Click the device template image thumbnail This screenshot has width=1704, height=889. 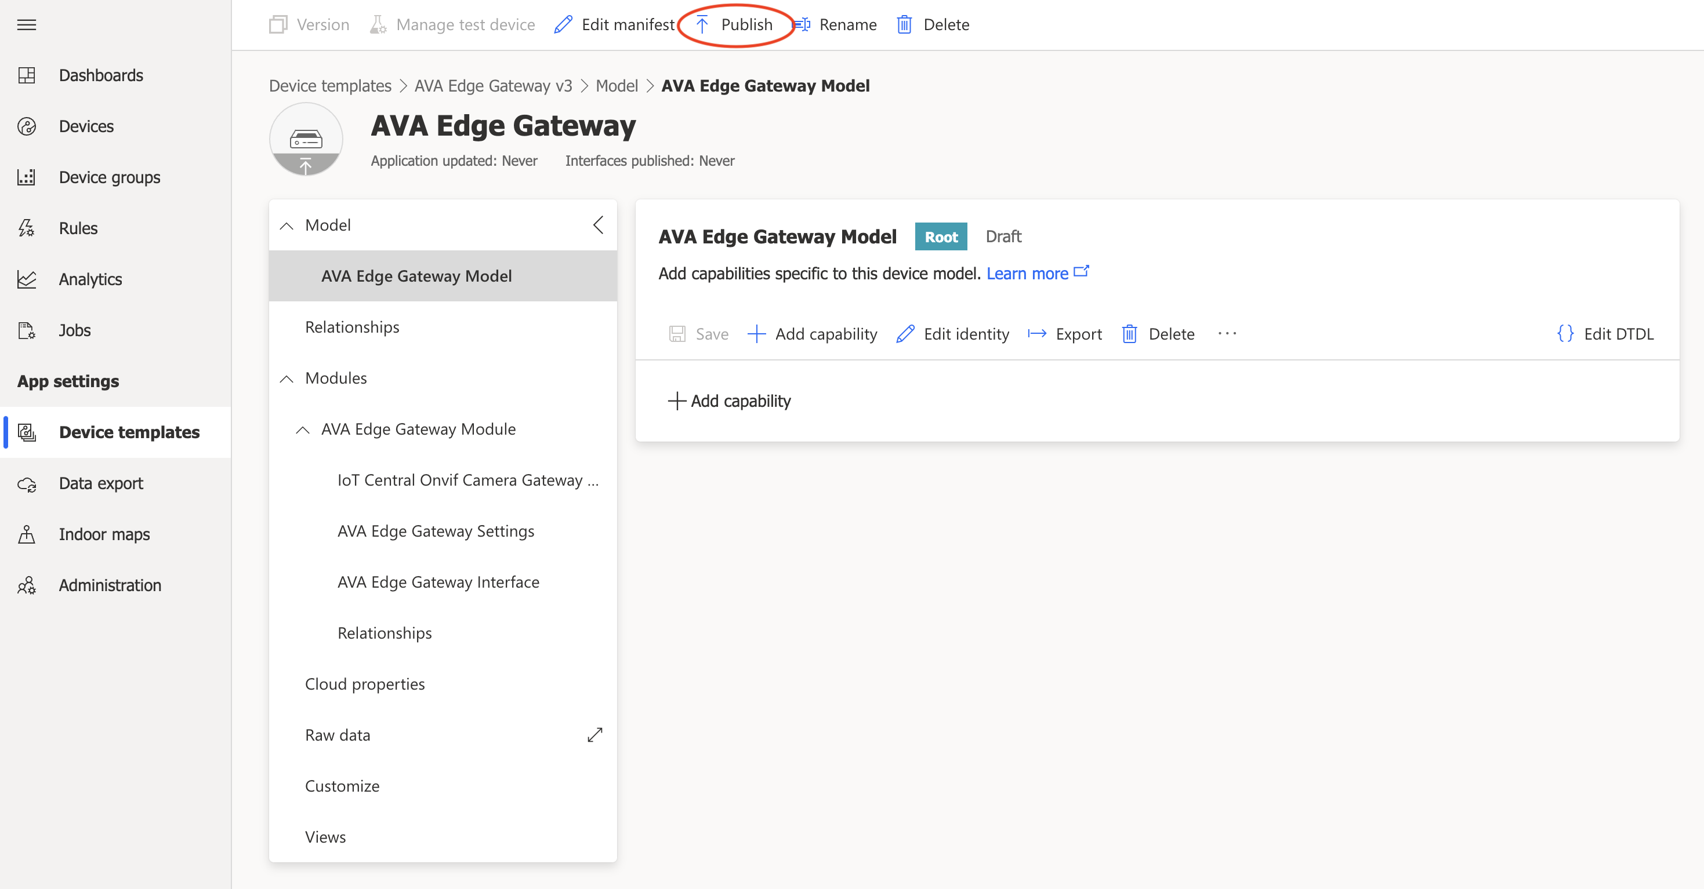tap(306, 139)
